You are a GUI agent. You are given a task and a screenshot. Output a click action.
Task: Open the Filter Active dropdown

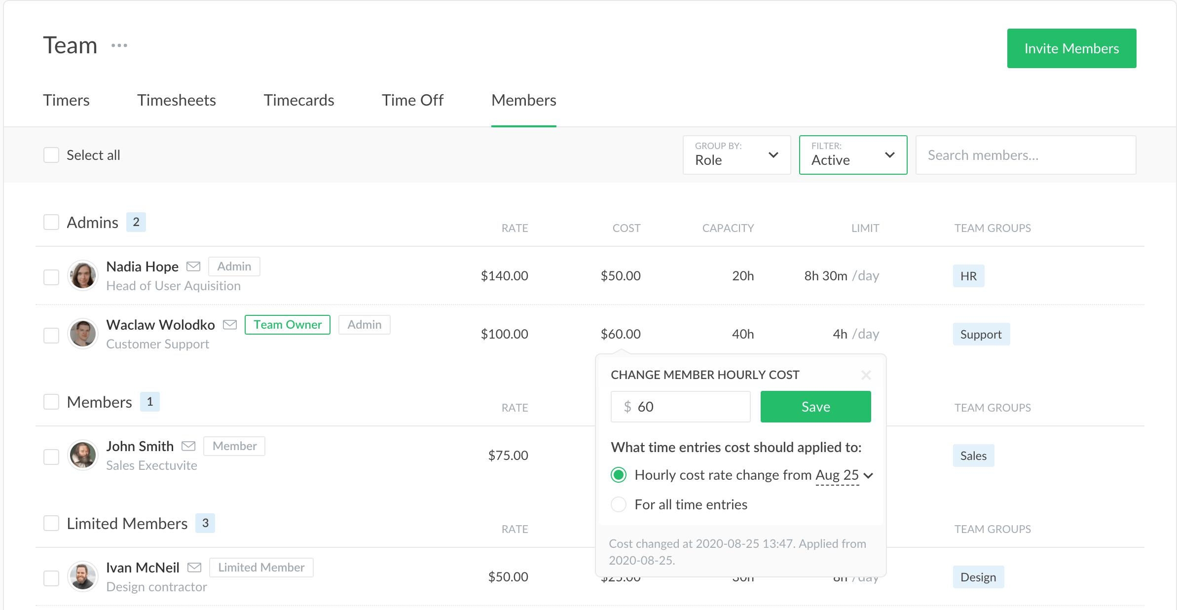click(x=853, y=155)
